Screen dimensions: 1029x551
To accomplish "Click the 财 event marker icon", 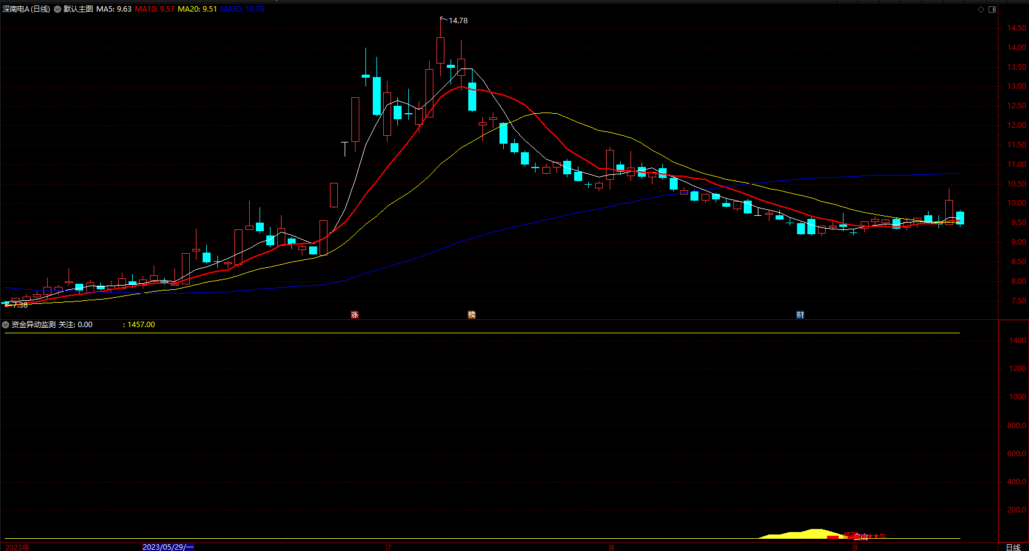I will [x=800, y=314].
